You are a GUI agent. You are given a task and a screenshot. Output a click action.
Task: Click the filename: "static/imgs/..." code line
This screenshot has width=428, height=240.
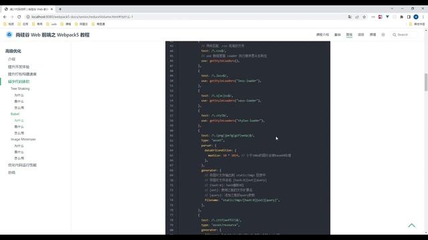242,200
